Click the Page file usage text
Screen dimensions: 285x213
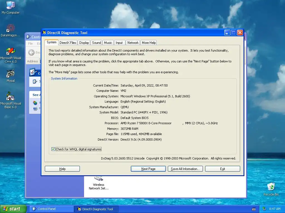(141, 134)
